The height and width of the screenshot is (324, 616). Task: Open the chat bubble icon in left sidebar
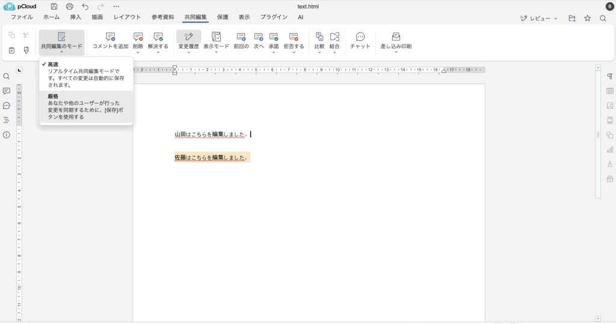tap(6, 106)
